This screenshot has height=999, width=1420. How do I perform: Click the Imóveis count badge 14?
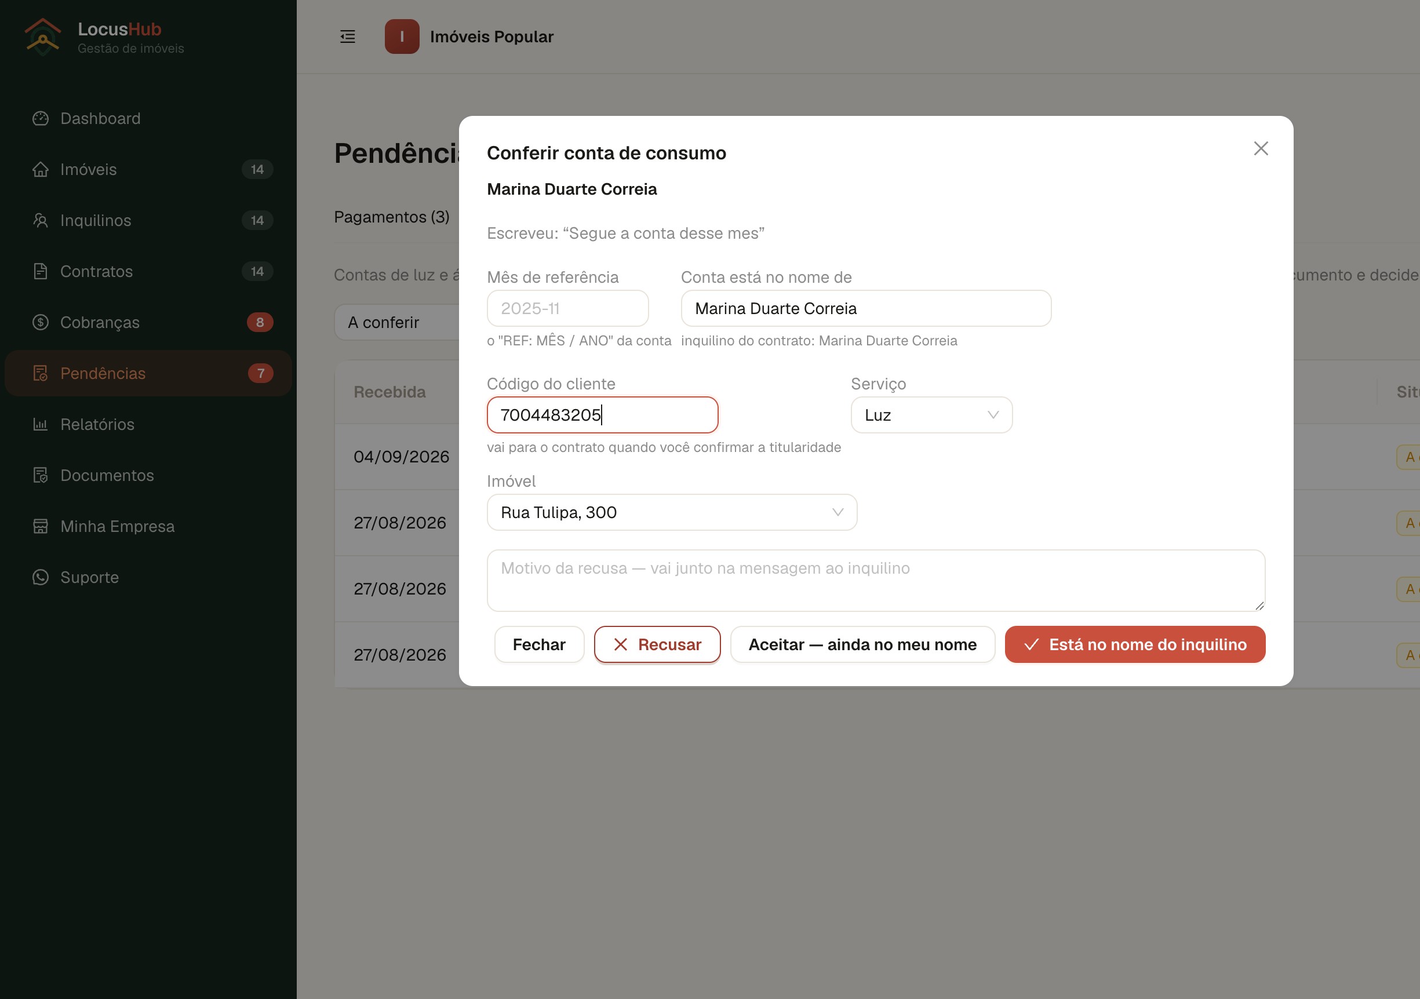[257, 169]
